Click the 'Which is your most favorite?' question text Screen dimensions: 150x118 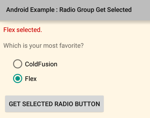(44, 46)
